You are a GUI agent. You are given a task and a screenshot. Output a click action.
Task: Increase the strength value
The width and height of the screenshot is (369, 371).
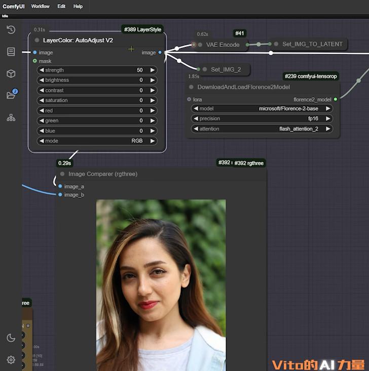pyautogui.click(x=153, y=70)
